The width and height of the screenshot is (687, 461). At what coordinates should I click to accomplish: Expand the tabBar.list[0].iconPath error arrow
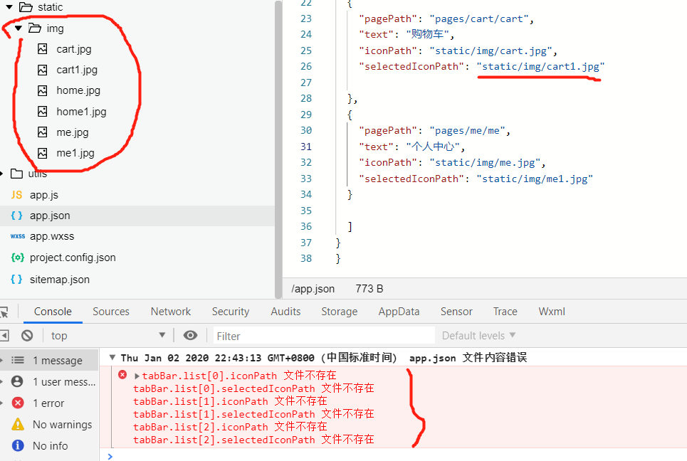(137, 376)
